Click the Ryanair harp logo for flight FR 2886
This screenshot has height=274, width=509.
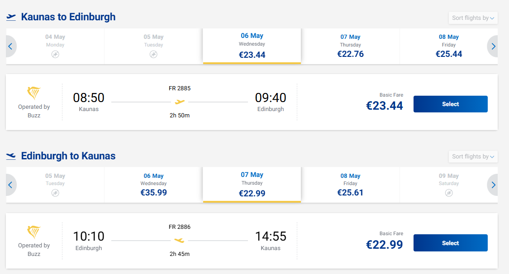pos(34,232)
